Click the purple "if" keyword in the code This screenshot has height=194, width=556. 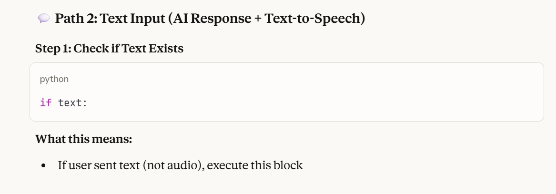pyautogui.click(x=46, y=102)
